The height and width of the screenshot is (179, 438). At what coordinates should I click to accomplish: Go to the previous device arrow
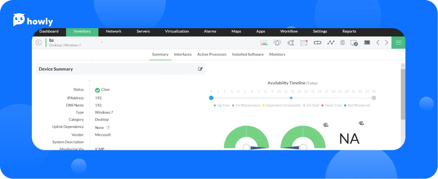[378, 43]
